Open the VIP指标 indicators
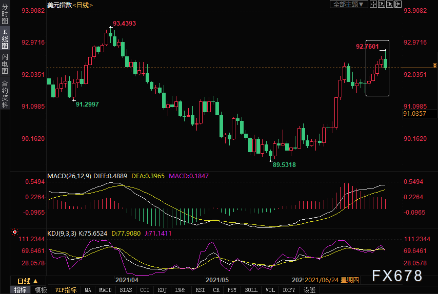 66,290
